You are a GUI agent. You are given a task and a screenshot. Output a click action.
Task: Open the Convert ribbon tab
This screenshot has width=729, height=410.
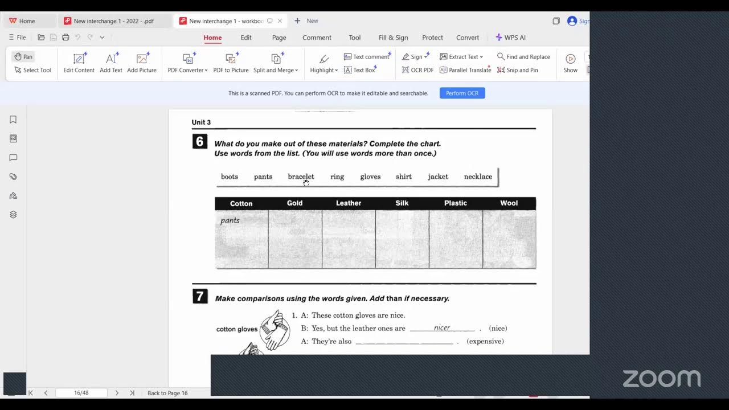tap(468, 38)
